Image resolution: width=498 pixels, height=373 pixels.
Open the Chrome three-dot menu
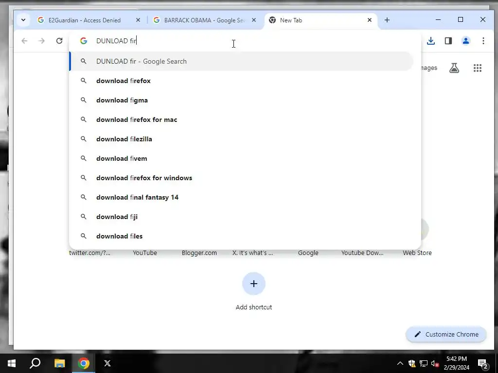(483, 41)
